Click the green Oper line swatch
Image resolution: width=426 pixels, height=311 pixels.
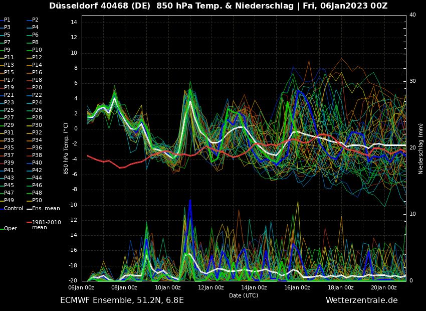[x=2, y=229]
